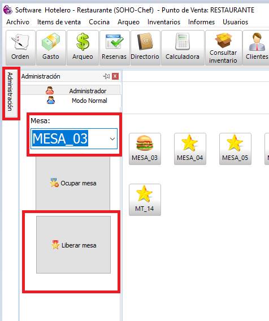This screenshot has width=269, height=321.
Task: Toggle the Administración panel pin
Action: (x=106, y=76)
